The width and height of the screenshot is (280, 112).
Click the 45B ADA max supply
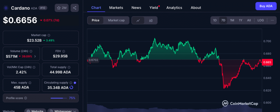[21, 88]
